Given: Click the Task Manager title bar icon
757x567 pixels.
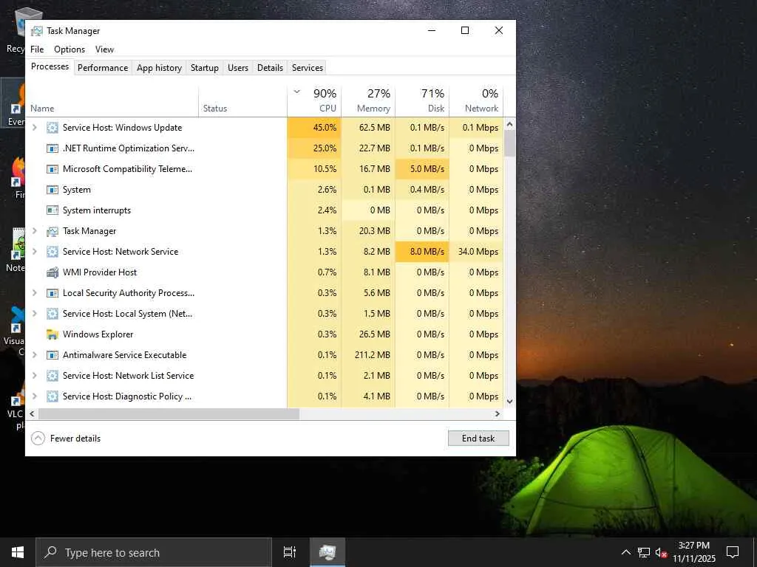Looking at the screenshot, I should [x=37, y=31].
